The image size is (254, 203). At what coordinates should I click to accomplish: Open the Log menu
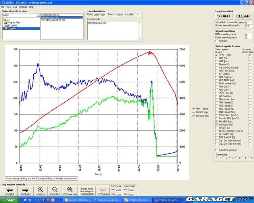point(15,7)
